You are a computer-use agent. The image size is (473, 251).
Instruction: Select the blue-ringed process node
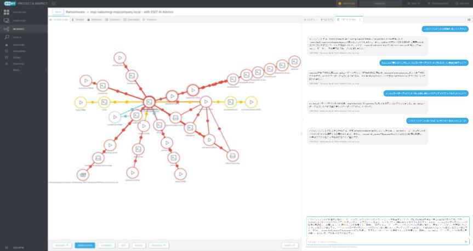(x=115, y=117)
